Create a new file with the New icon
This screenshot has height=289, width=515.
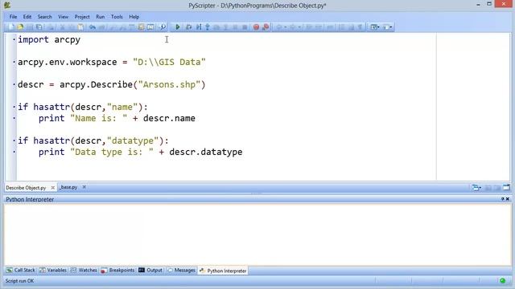coord(11,27)
